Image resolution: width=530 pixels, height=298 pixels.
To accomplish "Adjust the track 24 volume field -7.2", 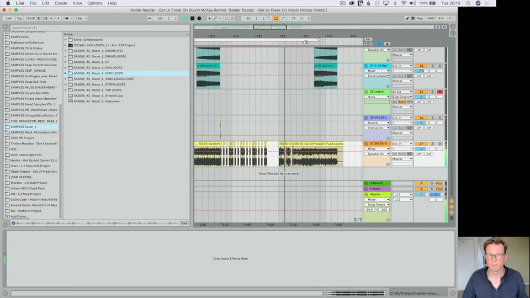I will pyautogui.click(x=421, y=71).
